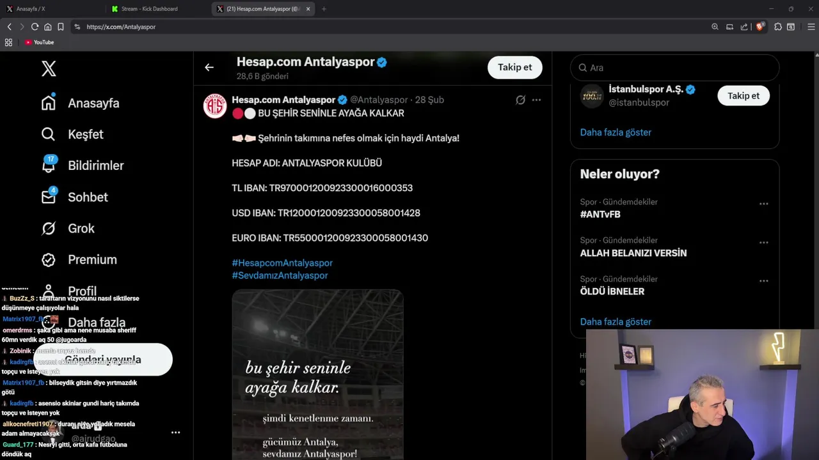Click Daha fazla göster under suggestions

[616, 132]
